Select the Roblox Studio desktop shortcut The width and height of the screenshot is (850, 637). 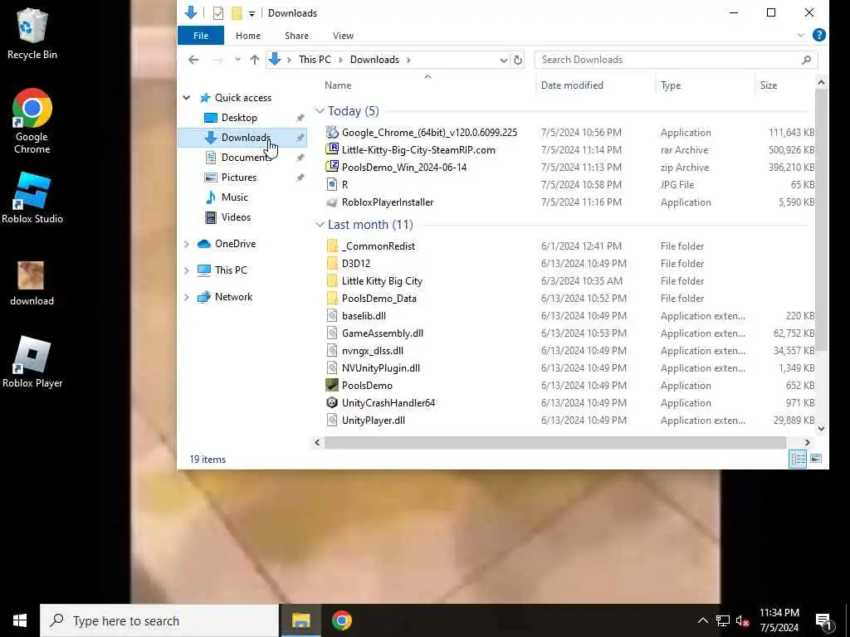click(32, 197)
